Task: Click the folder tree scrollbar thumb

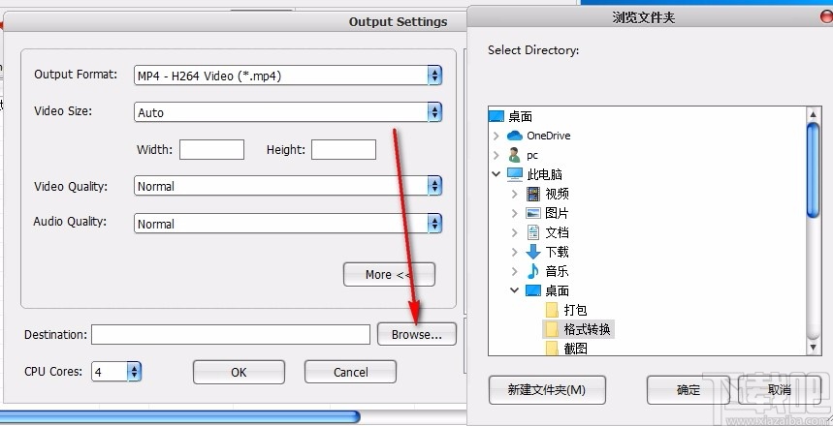Action: tap(813, 169)
